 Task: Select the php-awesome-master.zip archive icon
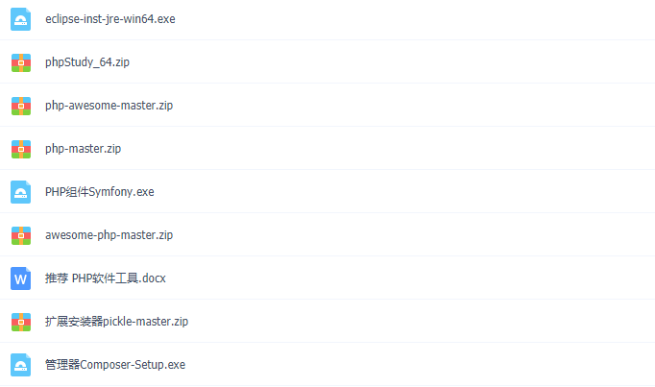click(21, 106)
